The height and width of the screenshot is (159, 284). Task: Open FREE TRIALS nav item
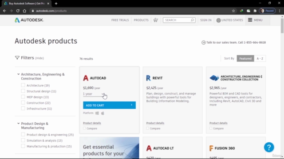point(120,20)
